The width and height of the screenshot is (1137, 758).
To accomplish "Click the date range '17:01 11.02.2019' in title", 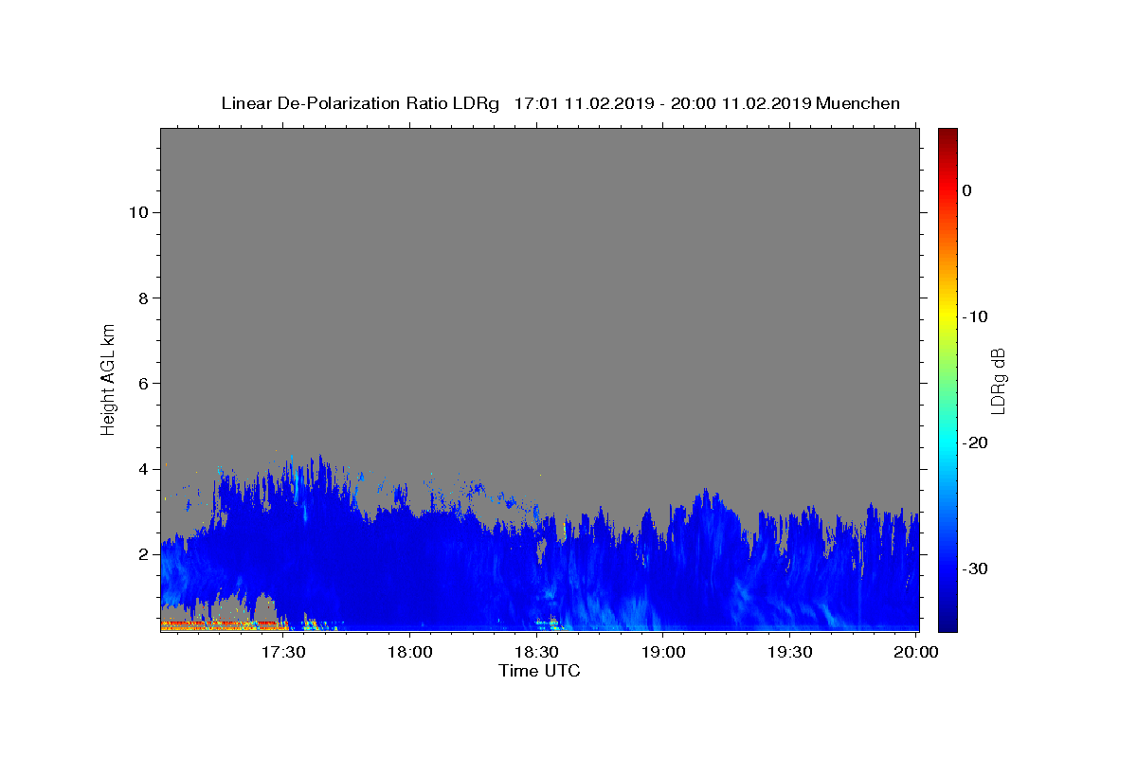I will [584, 103].
